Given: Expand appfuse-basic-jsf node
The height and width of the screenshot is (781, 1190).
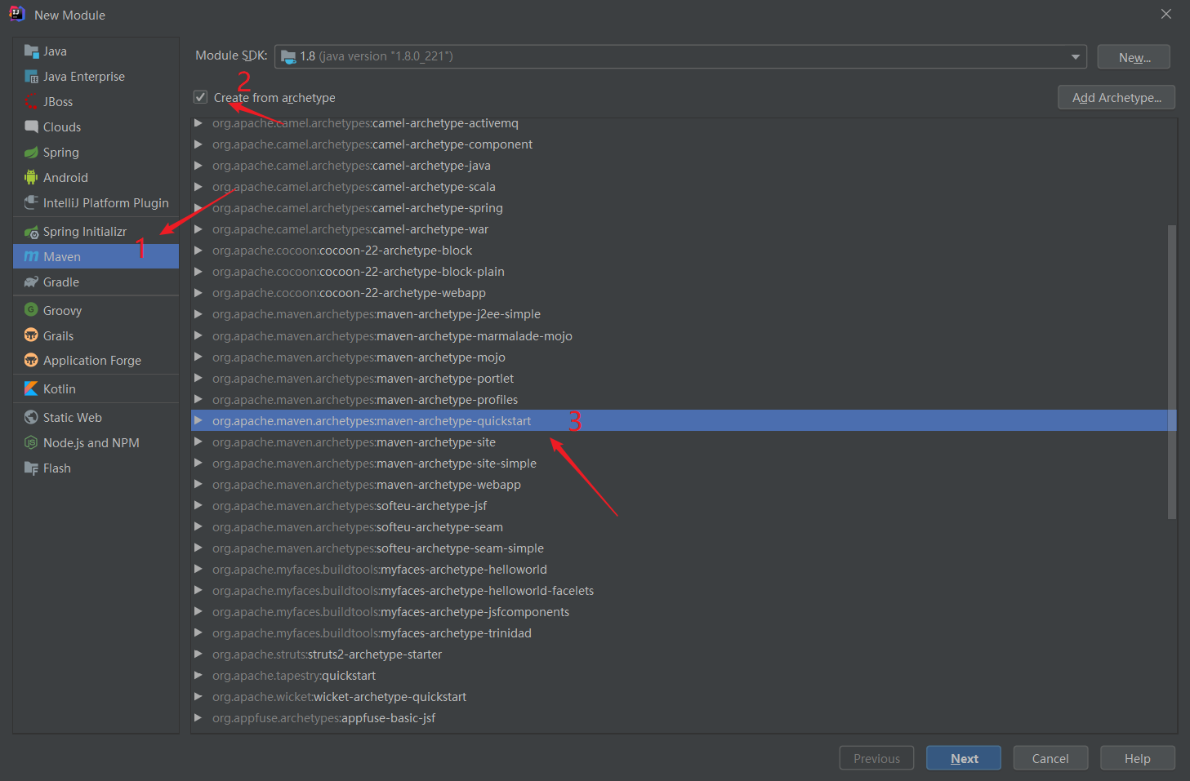Looking at the screenshot, I should [198, 718].
